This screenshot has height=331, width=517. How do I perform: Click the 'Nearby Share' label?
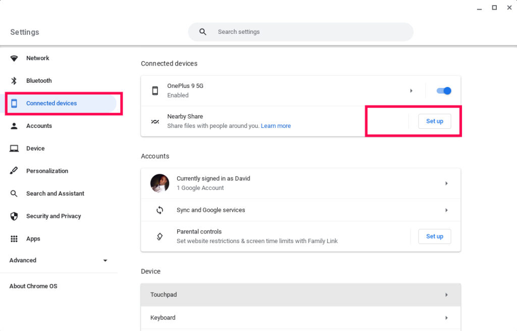click(x=185, y=117)
